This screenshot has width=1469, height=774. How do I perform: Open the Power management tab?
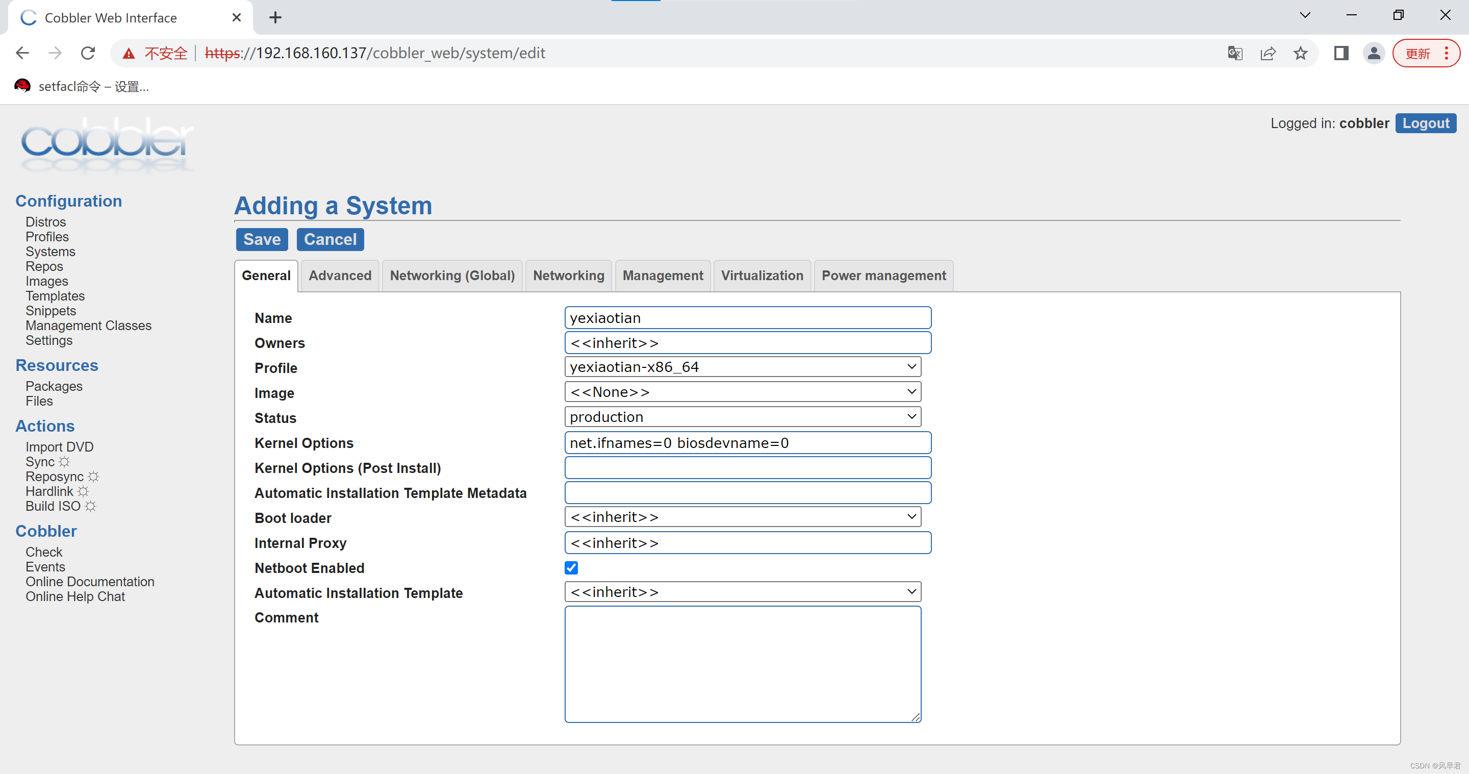[883, 276]
